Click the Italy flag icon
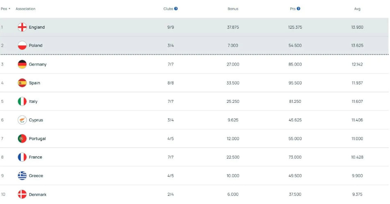This screenshot has width=390, height=204. point(22,102)
